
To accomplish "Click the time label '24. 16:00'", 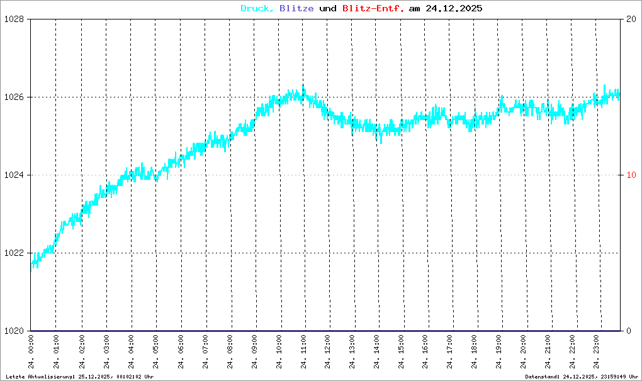I will [425, 352].
